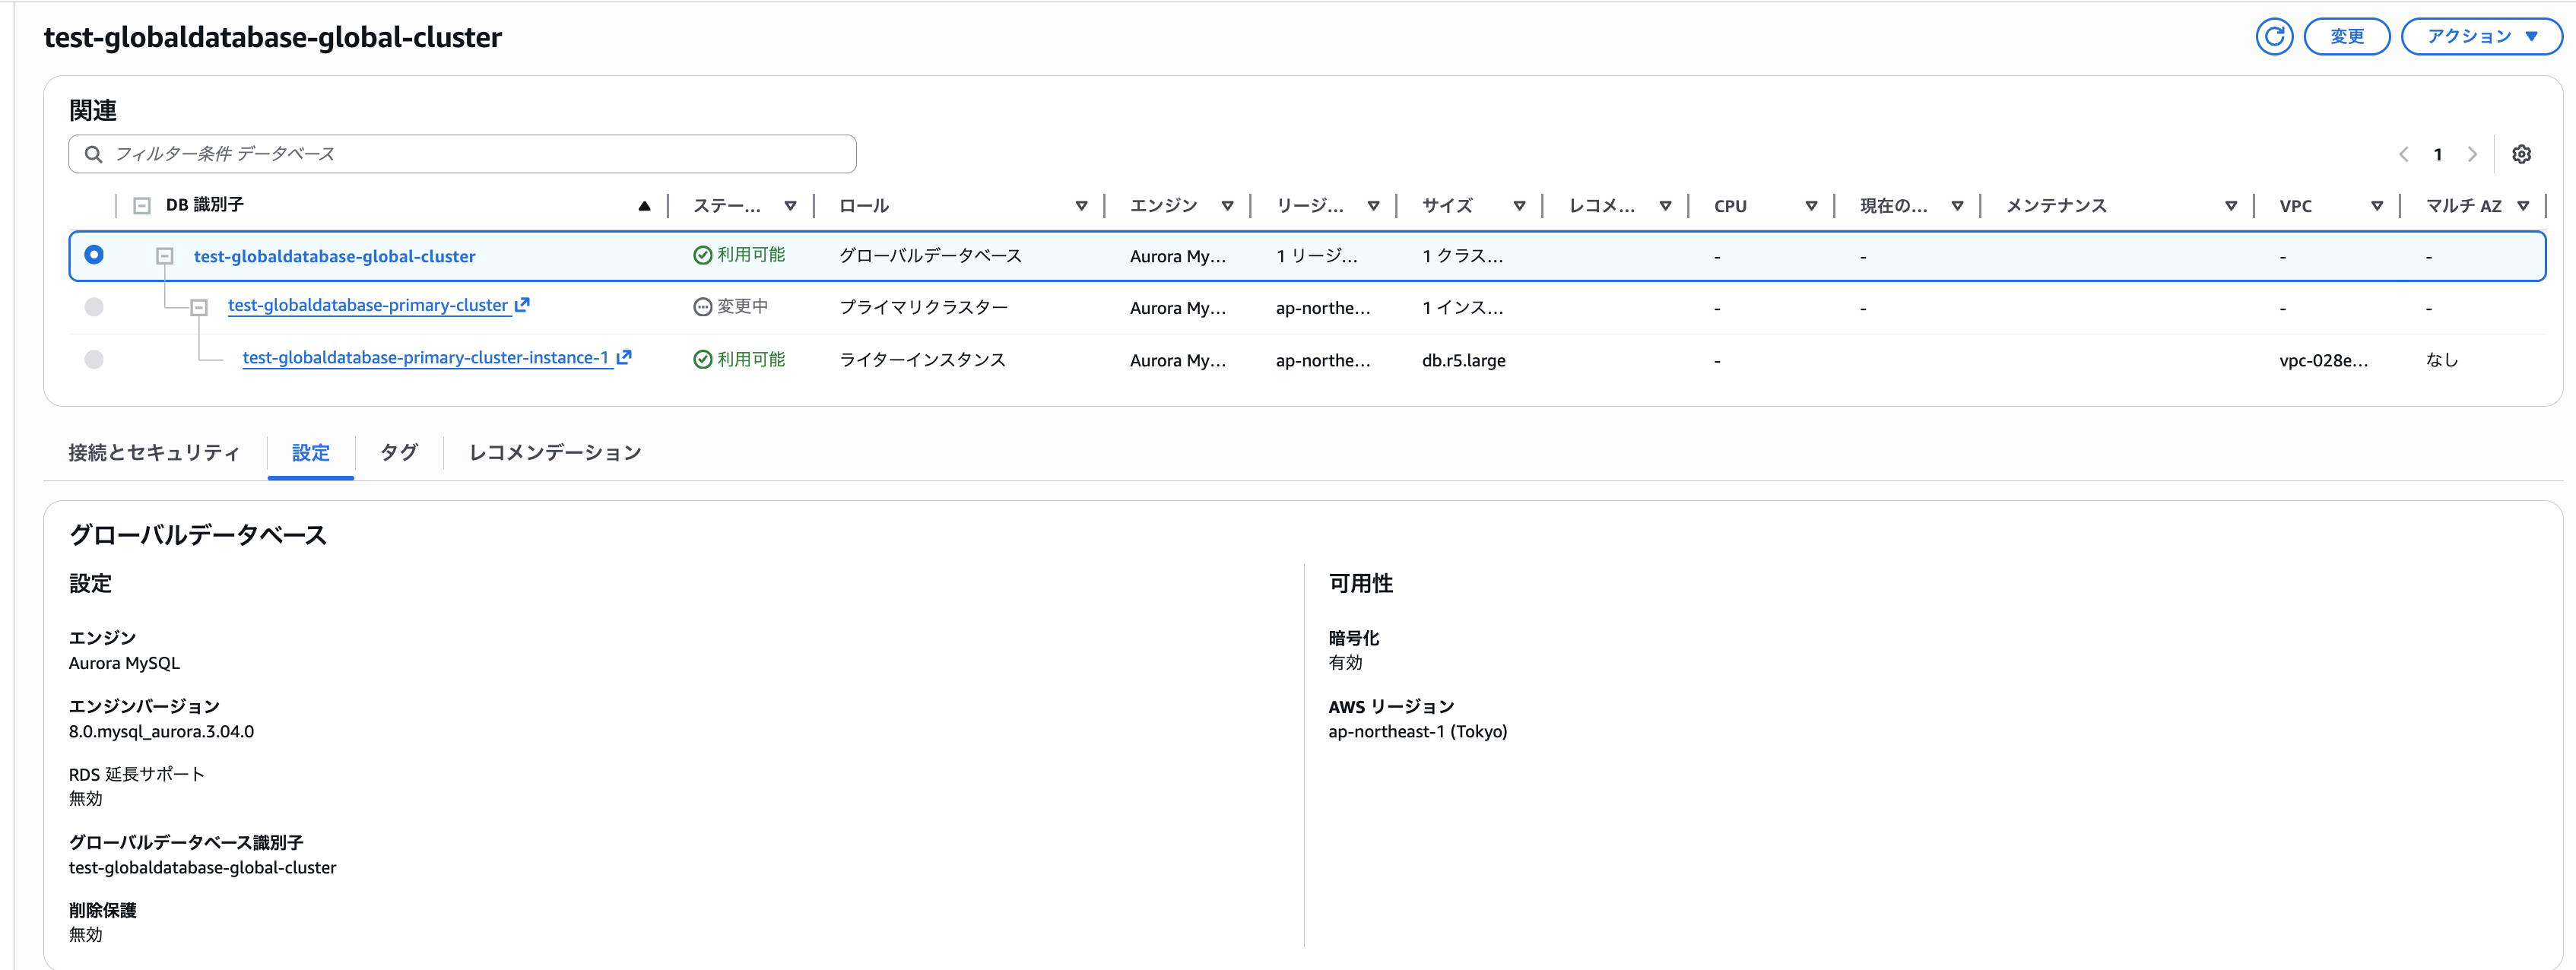Switch to the 接続とセキュリティ tab

point(152,452)
